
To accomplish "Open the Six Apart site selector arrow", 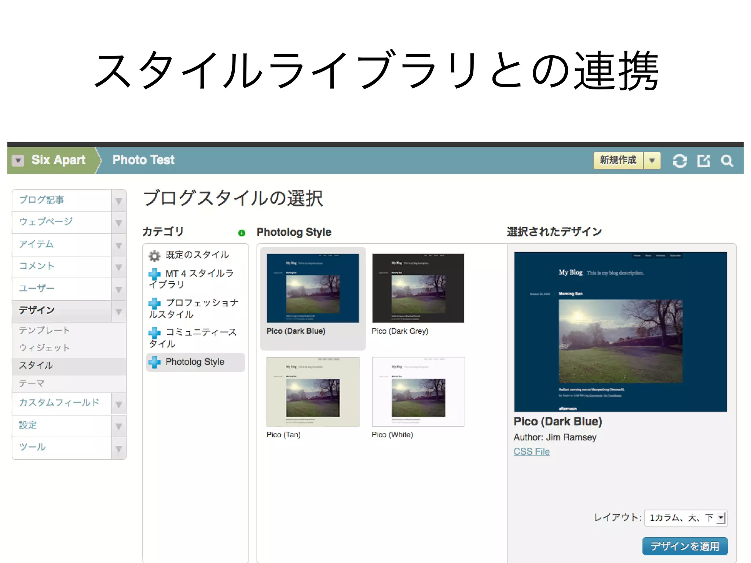I will (18, 160).
